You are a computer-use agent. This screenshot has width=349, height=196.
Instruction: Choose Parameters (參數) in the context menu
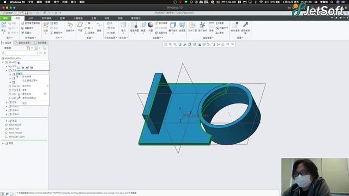[x=25, y=90]
